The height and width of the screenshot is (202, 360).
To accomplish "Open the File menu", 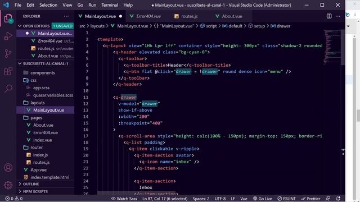I will point(17,5).
